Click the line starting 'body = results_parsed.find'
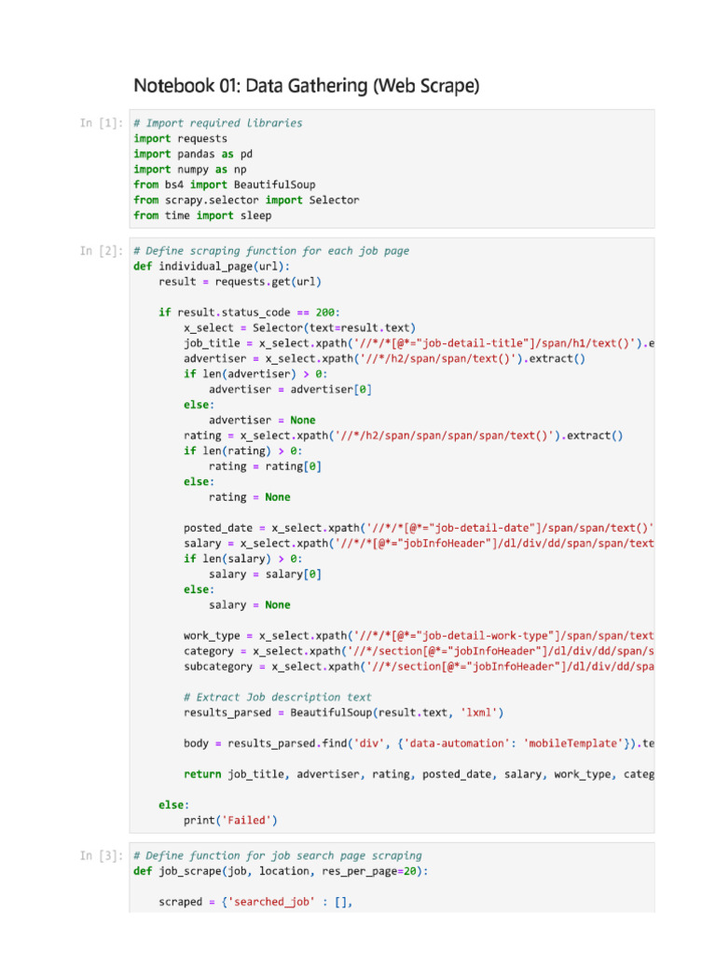 (x=419, y=743)
